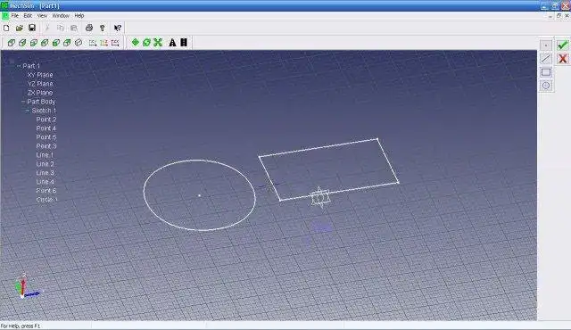Collapse the Part Body tree node
The height and width of the screenshot is (330, 571).
pyautogui.click(x=23, y=102)
